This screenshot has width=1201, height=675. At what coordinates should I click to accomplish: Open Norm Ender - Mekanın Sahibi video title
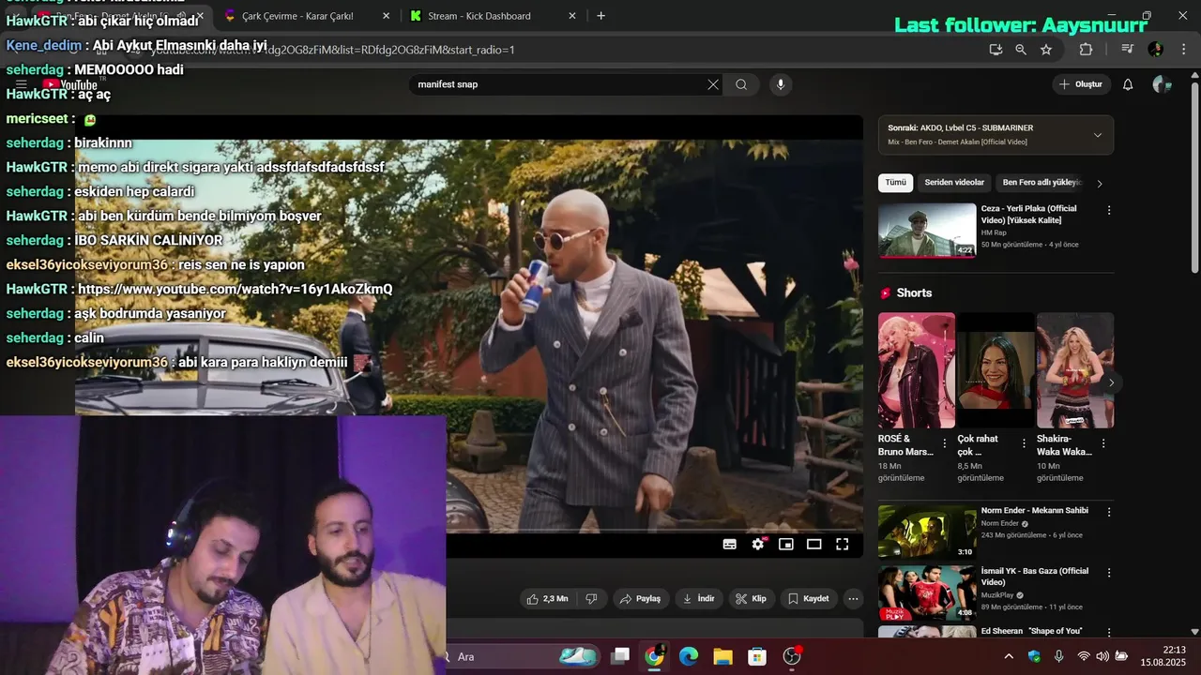pyautogui.click(x=1035, y=511)
